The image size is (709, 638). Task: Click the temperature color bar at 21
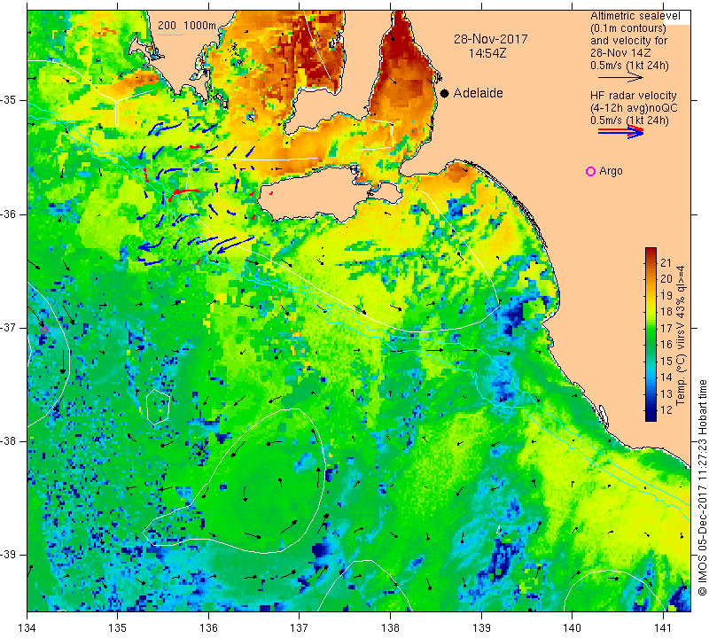[x=651, y=262]
